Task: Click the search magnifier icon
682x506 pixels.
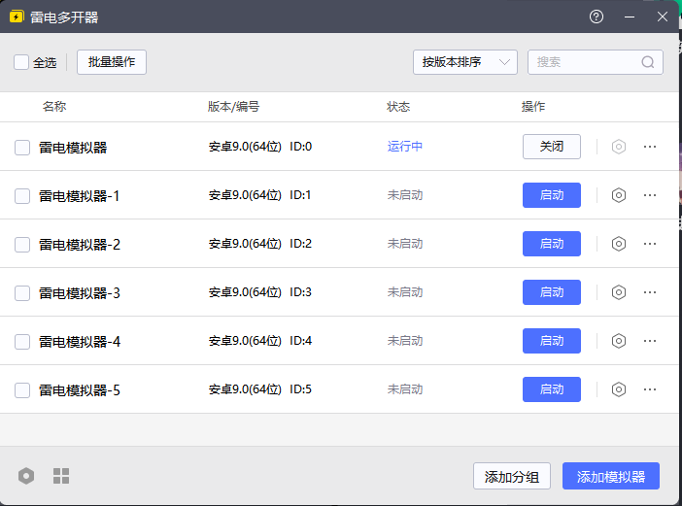Action: point(648,62)
